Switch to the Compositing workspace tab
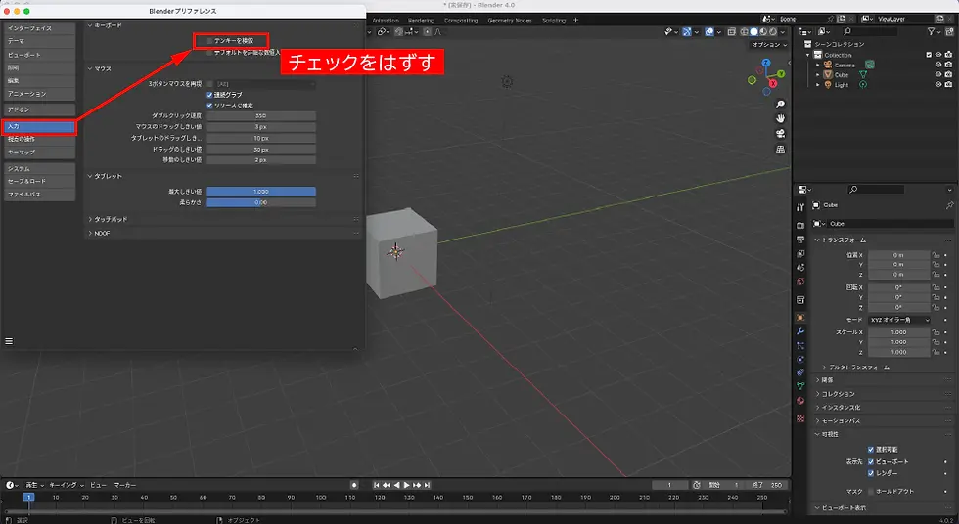Viewport: 959px width, 524px height. (461, 21)
